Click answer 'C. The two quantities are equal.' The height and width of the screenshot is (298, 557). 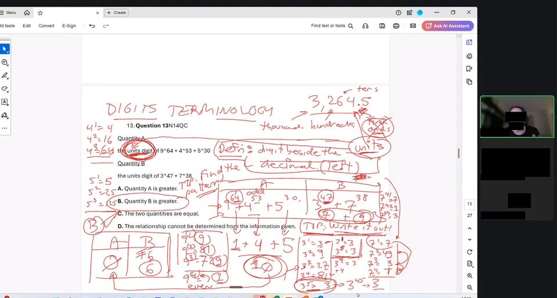[x=158, y=214]
